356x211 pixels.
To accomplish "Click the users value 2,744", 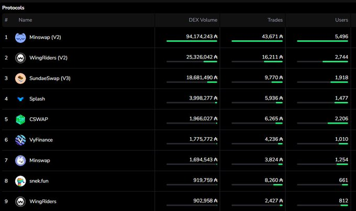I will point(341,57).
